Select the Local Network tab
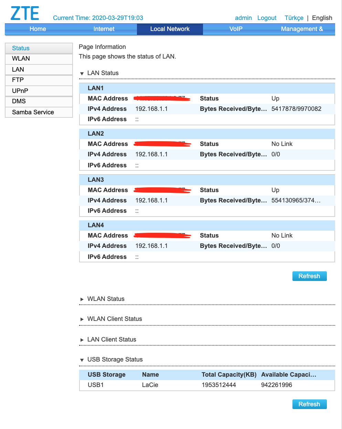342x429 pixels. point(170,29)
